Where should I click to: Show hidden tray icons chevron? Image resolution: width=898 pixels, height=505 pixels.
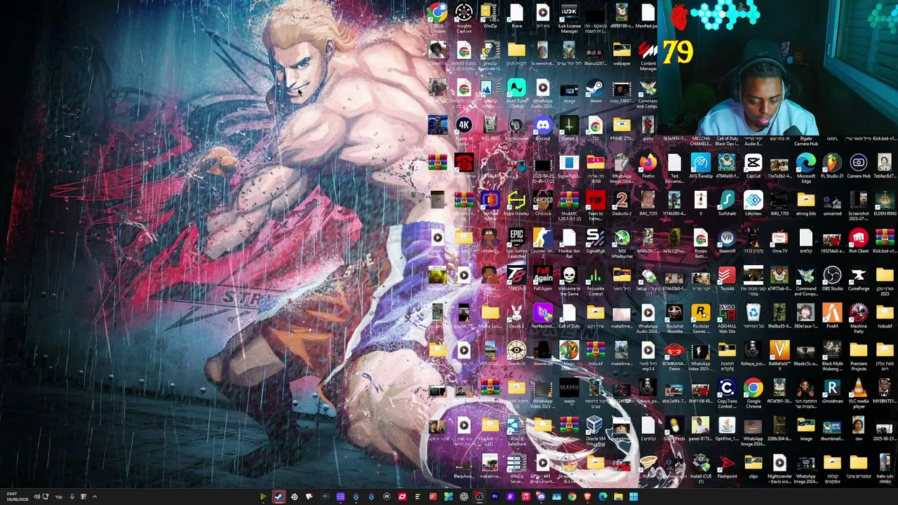point(94,497)
